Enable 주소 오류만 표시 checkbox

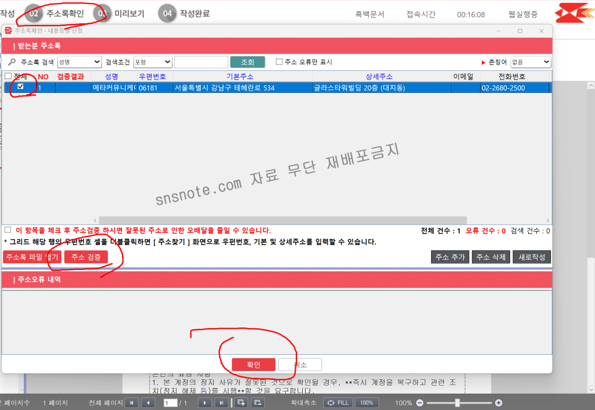(279, 62)
